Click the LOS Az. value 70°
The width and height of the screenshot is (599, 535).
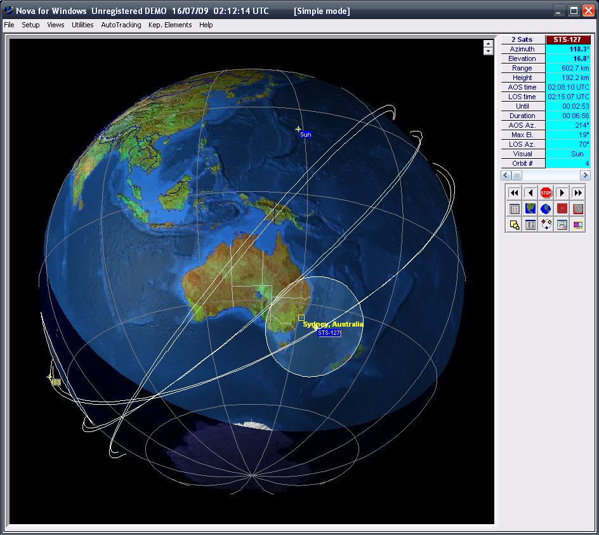[568, 145]
